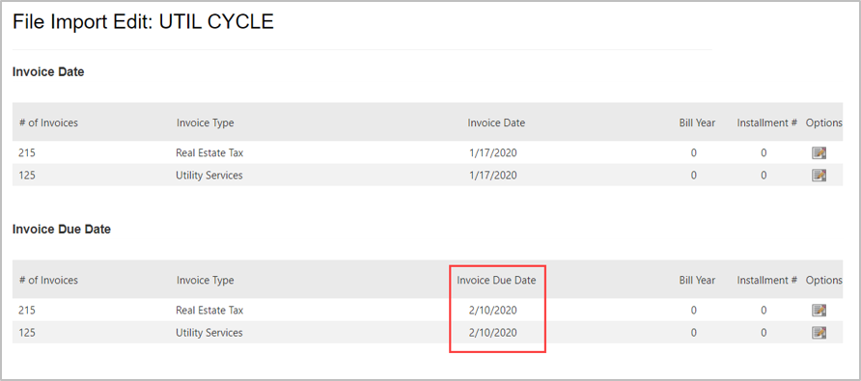861x381 pixels.
Task: Select 2/10/2020 due date for Utility Services
Action: click(493, 333)
